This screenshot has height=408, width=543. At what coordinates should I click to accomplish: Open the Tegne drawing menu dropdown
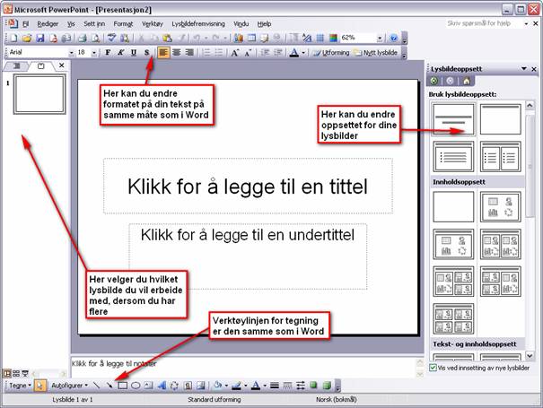coord(20,386)
